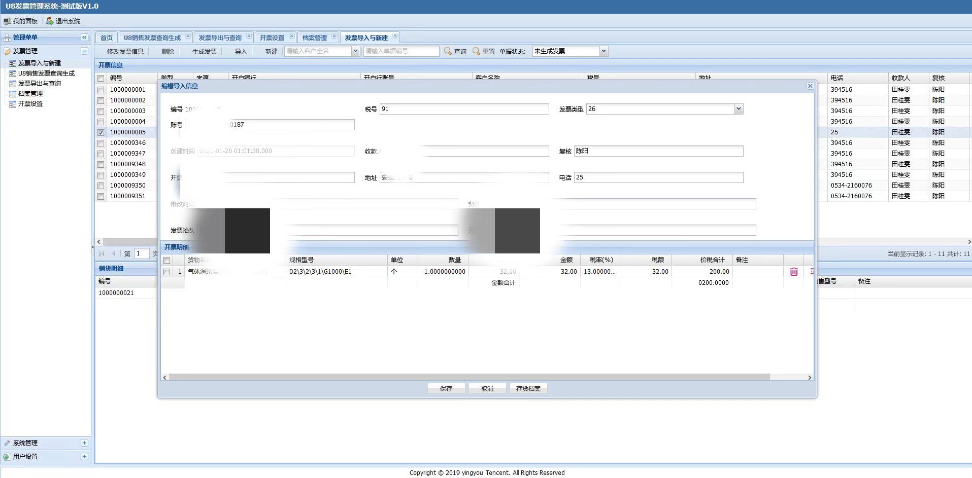The width and height of the screenshot is (972, 478).
Task: Close the U8销售发票查询生成 tab
Action: pyautogui.click(x=188, y=36)
